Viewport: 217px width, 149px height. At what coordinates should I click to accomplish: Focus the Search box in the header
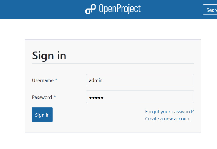coord(210,10)
